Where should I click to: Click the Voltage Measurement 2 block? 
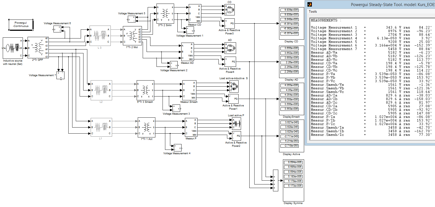pos(174,64)
